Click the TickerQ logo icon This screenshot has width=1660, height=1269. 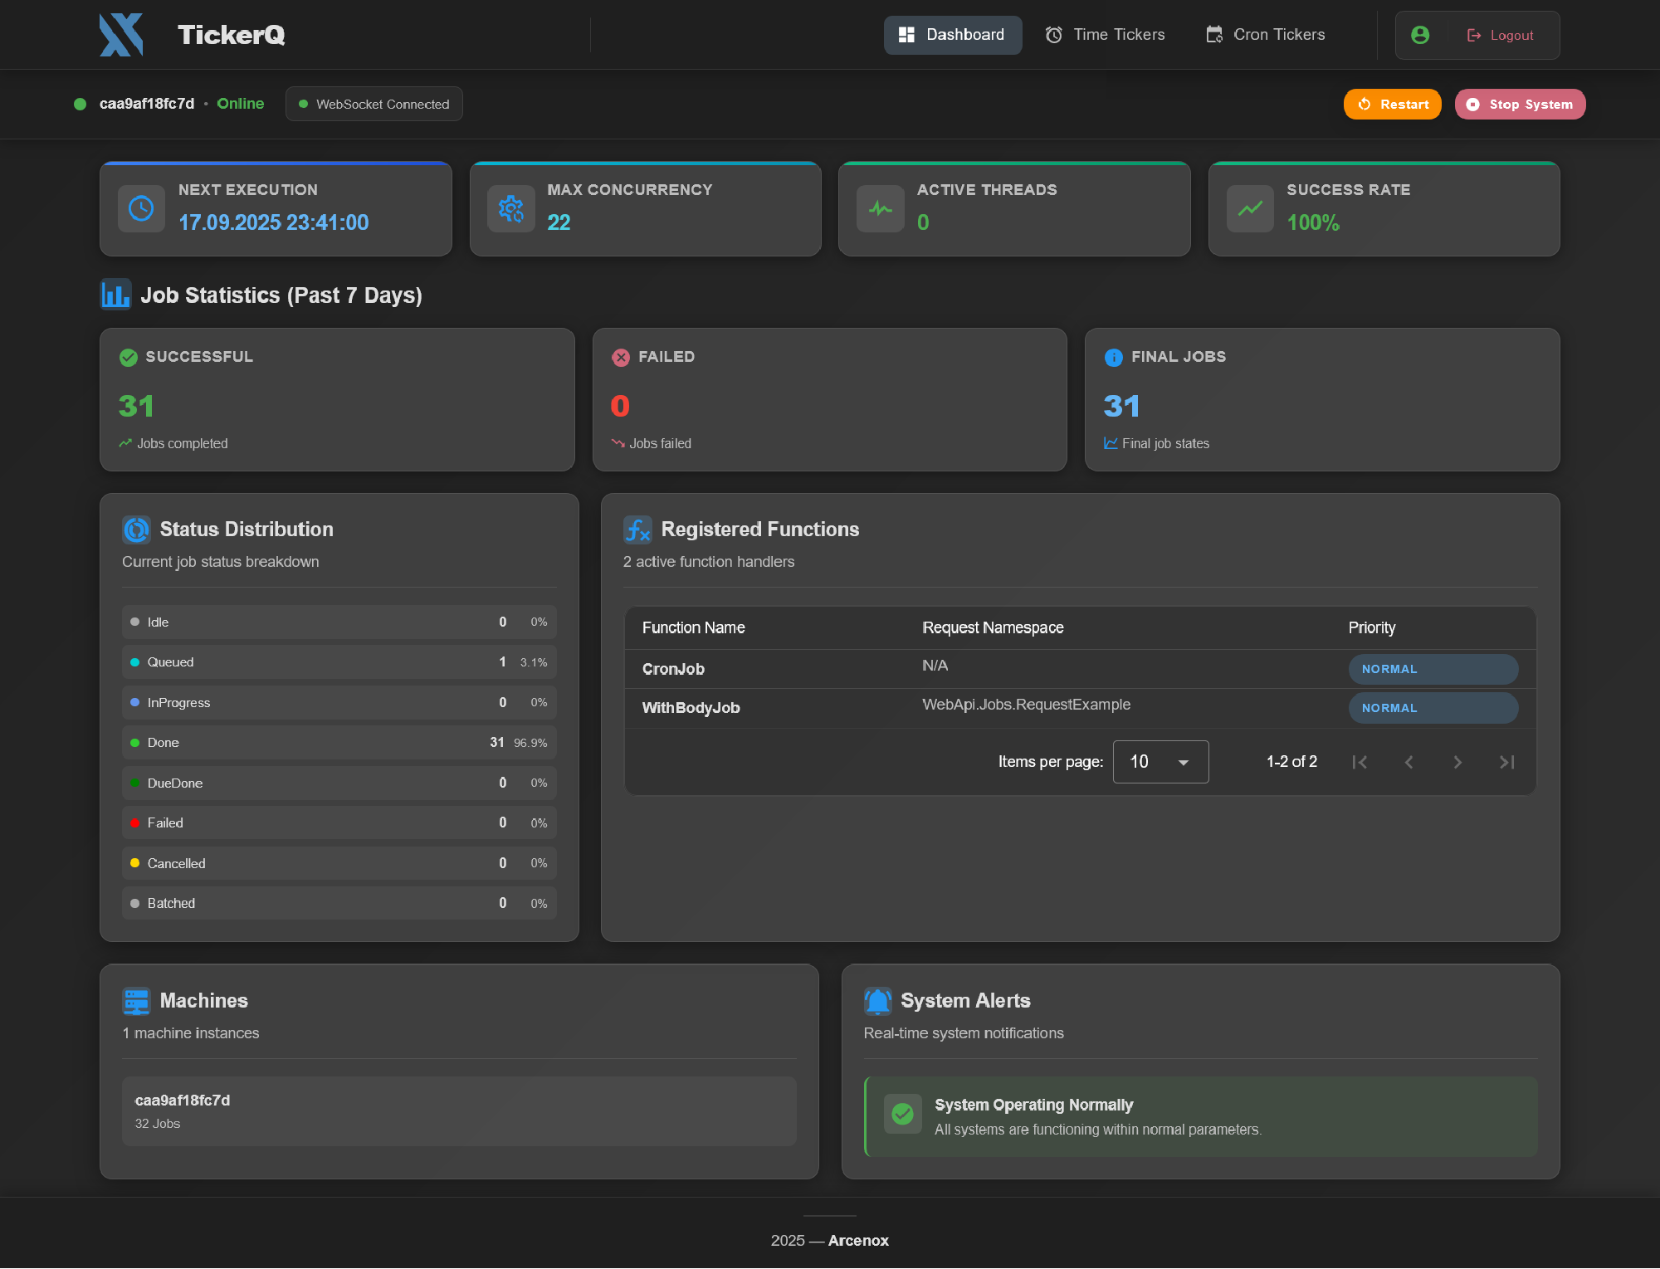click(121, 34)
